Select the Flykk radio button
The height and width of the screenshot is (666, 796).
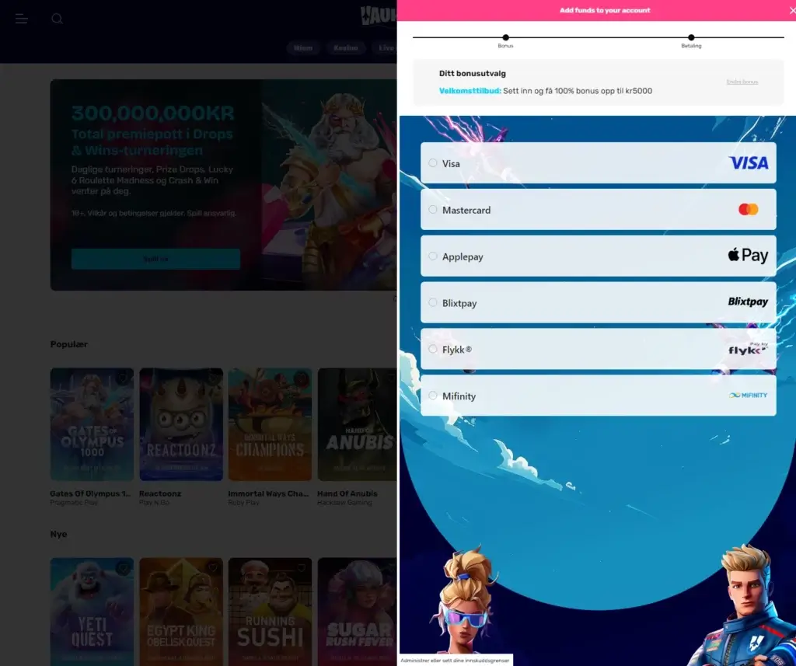click(x=432, y=349)
